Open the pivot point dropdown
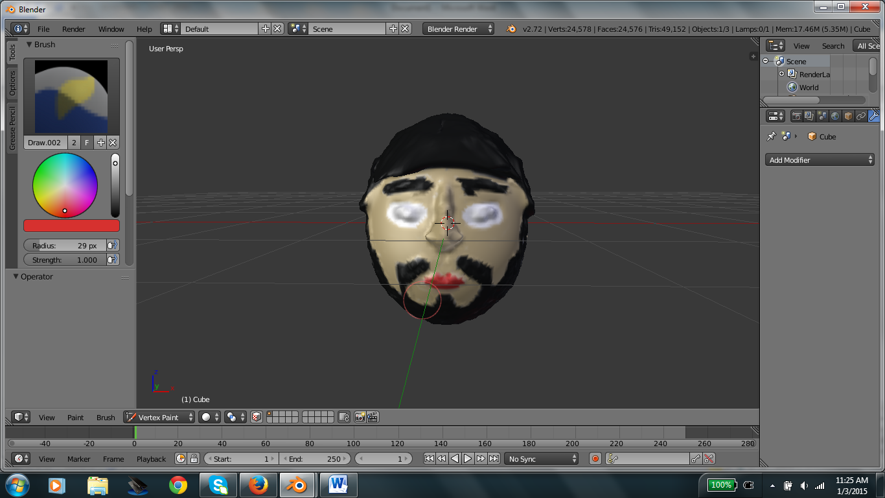This screenshot has width=885, height=498. (235, 417)
